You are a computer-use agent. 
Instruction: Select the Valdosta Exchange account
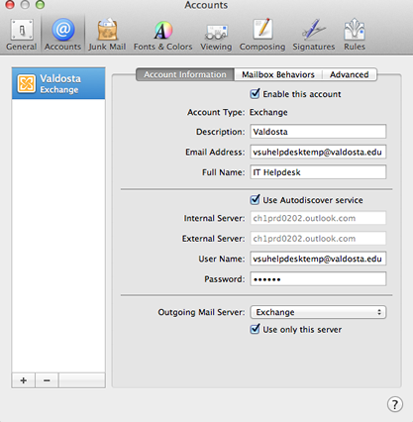coord(58,83)
